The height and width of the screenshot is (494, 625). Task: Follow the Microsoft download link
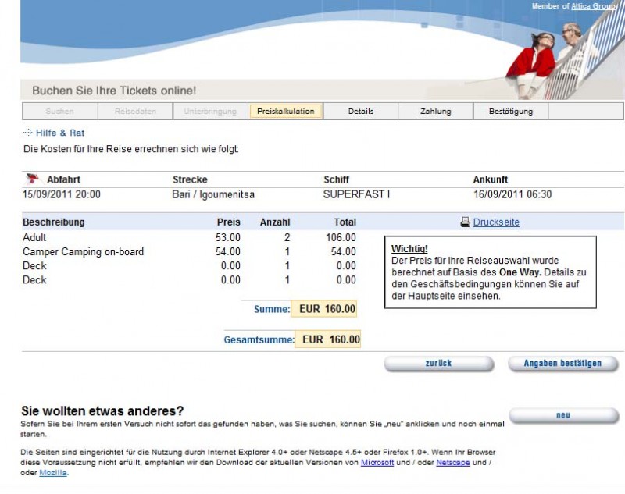tap(377, 463)
